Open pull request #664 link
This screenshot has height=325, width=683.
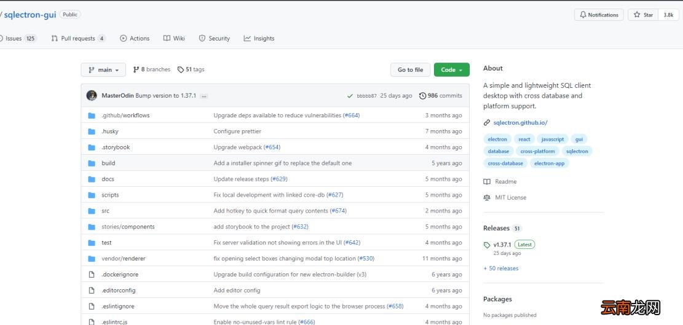coord(352,116)
